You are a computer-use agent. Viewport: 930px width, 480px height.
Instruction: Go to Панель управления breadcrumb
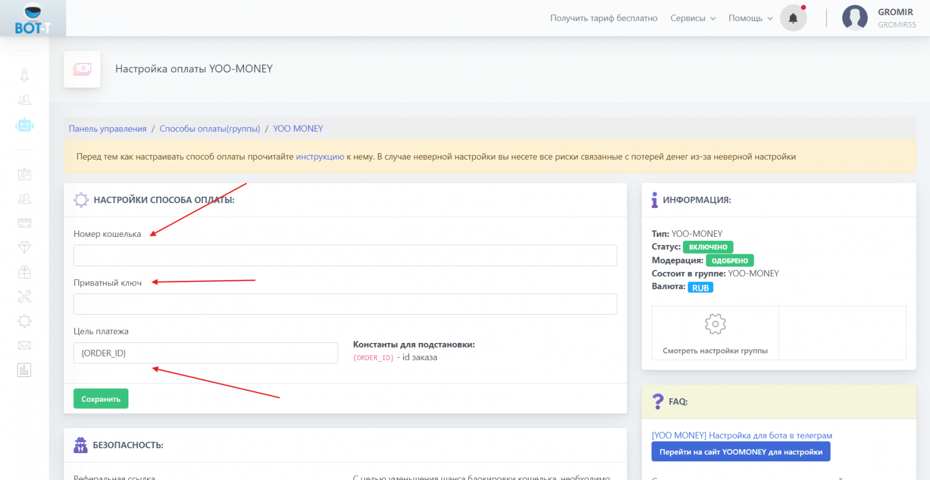108,129
